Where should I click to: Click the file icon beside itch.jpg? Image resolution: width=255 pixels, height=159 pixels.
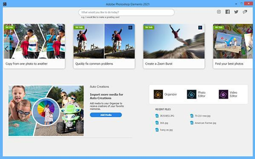[157, 123]
